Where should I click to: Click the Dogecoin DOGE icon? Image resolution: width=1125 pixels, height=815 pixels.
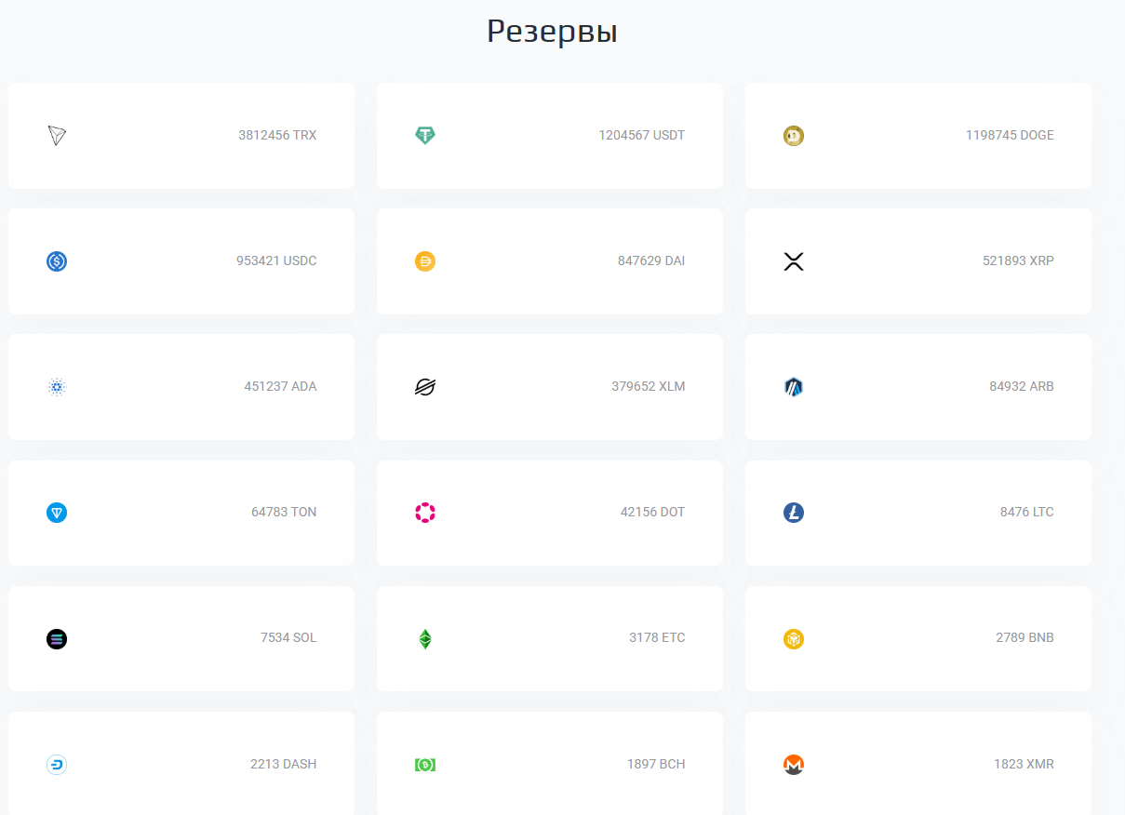(794, 136)
